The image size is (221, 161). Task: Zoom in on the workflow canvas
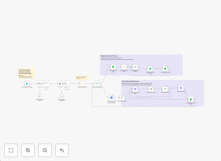click(28, 150)
